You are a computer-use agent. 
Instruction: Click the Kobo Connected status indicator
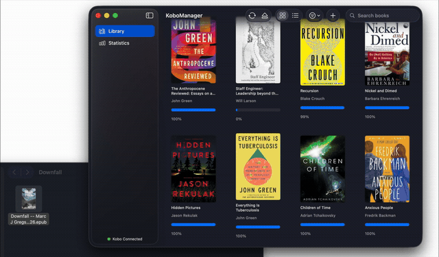(125, 239)
